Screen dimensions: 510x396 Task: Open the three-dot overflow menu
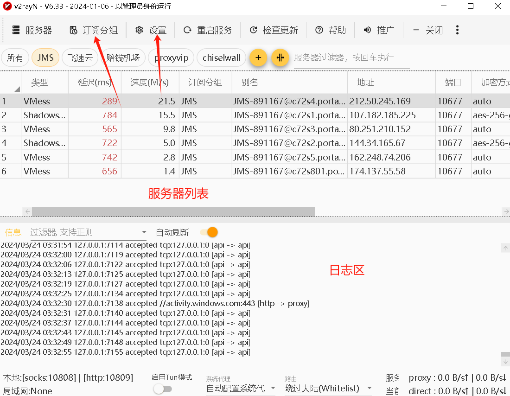point(457,30)
